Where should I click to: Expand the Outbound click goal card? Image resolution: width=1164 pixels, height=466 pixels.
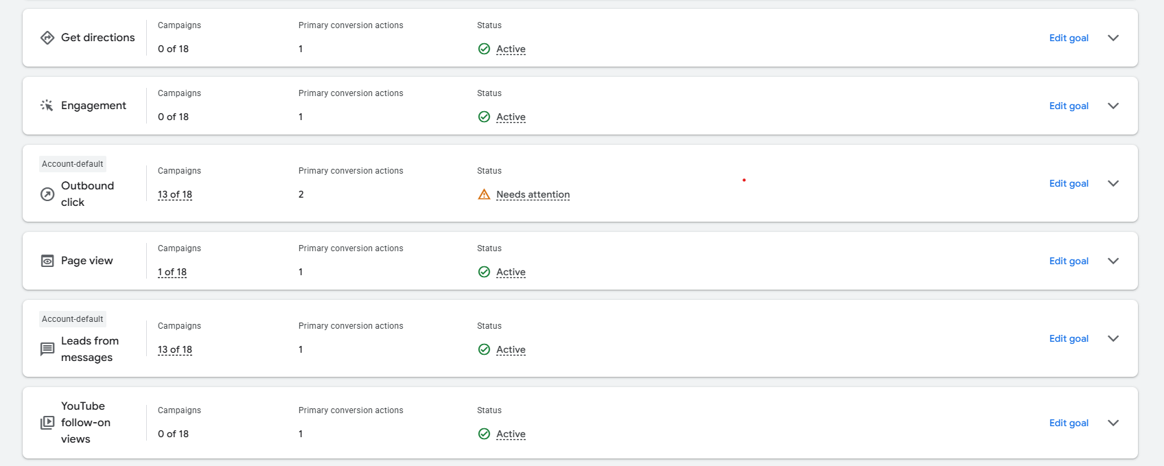click(1113, 183)
